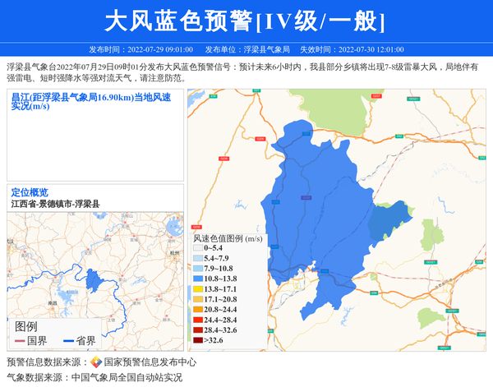
Task: Click the large blue Fuliang county region
Action: click(316, 214)
